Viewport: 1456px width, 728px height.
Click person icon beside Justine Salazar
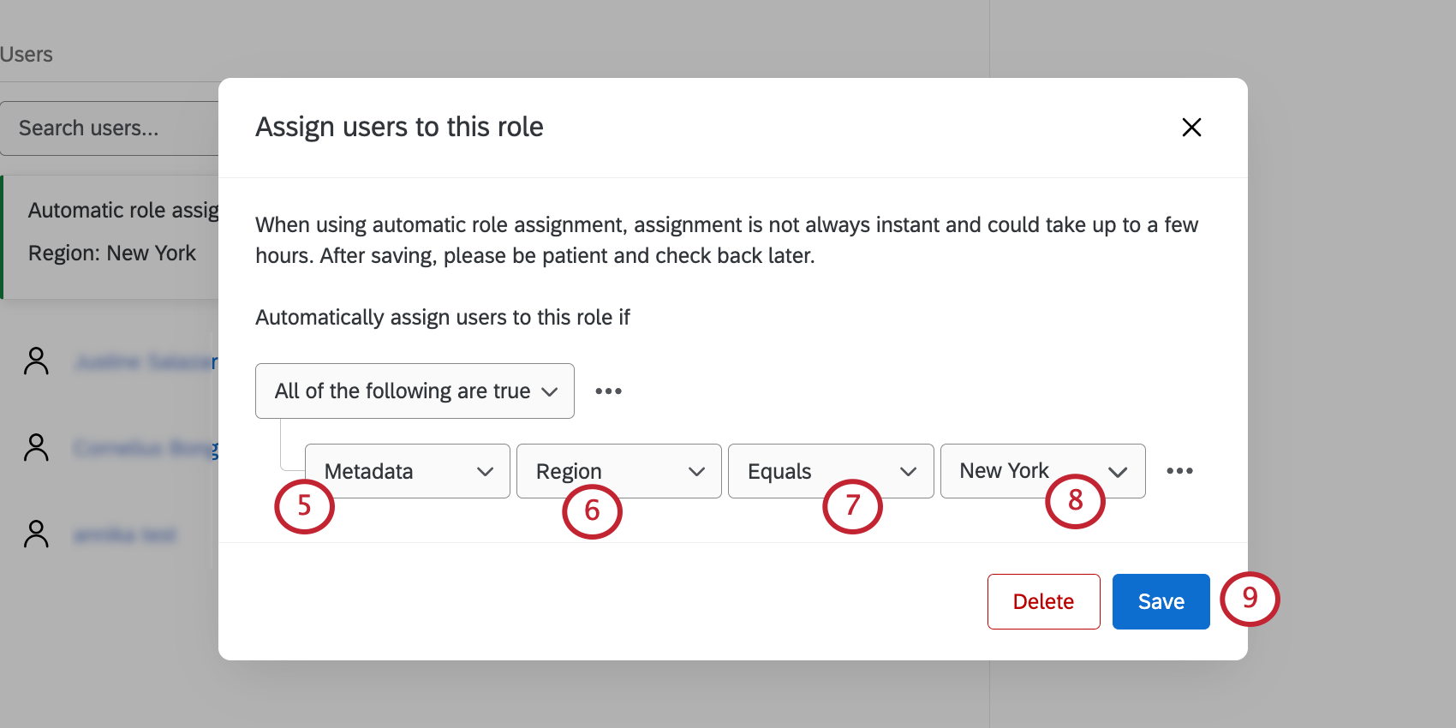click(37, 361)
